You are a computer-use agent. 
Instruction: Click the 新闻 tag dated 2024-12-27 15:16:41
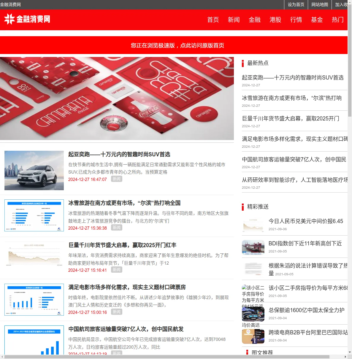pos(117,270)
